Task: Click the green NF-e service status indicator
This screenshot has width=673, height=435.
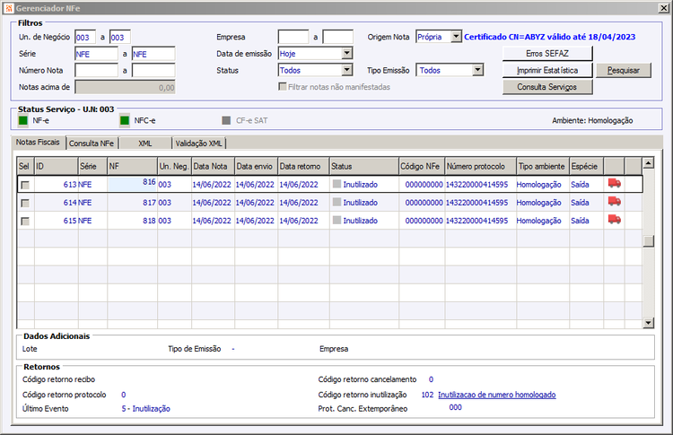Action: 24,119
